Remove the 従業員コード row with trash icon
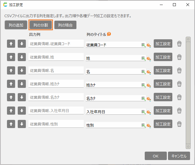Screen dimensions: 195x165 coord(179,44)
